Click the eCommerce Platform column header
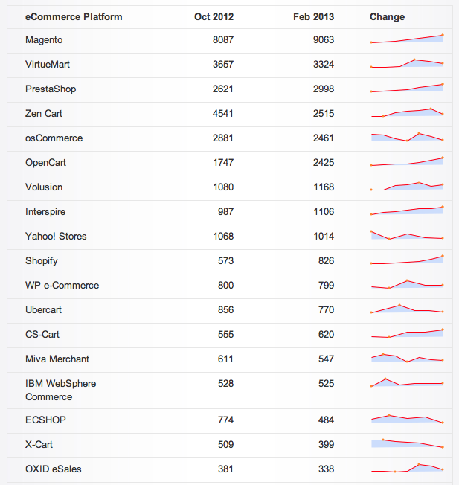The image size is (459, 485). (74, 16)
